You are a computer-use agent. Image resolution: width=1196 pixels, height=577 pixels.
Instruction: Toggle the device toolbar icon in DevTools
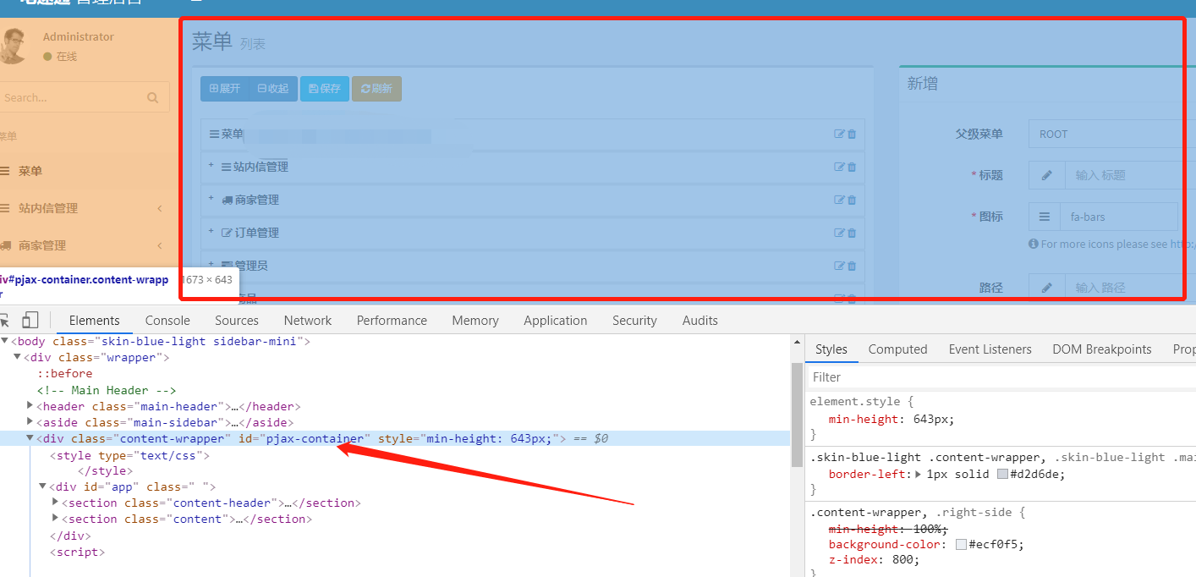coord(30,320)
